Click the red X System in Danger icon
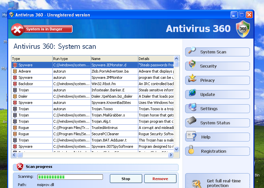 (17, 30)
